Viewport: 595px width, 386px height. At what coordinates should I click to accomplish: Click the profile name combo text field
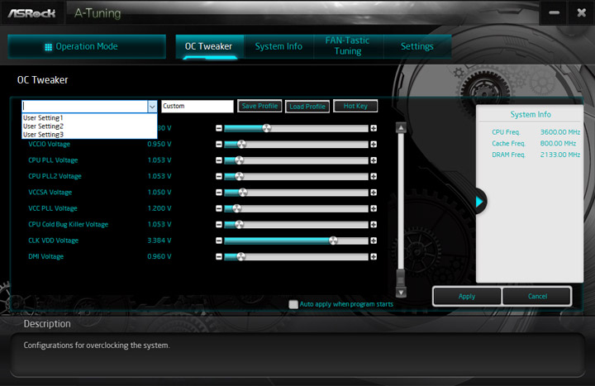coord(85,107)
